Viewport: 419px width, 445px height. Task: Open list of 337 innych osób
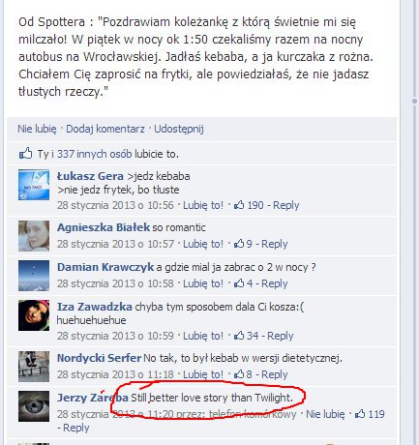pyautogui.click(x=95, y=154)
